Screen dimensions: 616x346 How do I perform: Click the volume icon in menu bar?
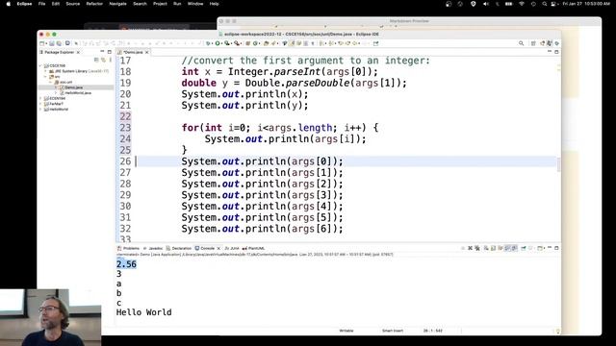[x=486, y=4]
